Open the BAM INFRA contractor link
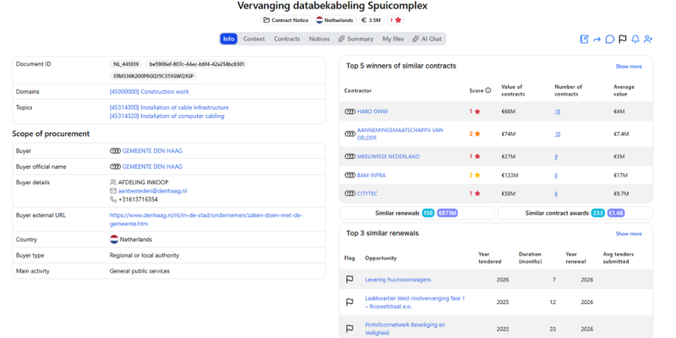This screenshot has height=338, width=676. click(x=371, y=175)
